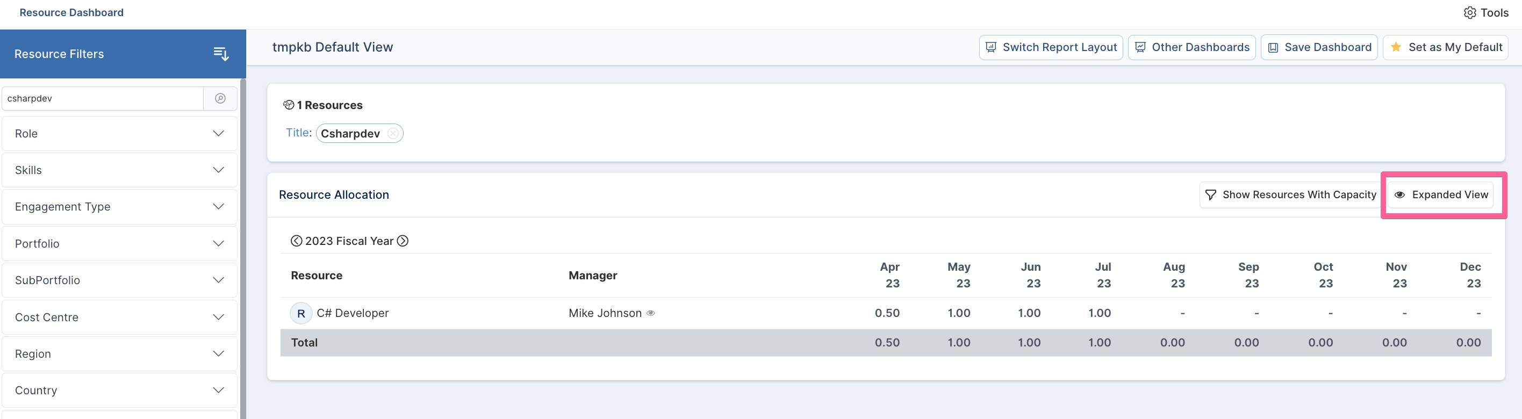Open the Resource Dashboard link
Image resolution: width=1522 pixels, height=419 pixels.
click(71, 12)
